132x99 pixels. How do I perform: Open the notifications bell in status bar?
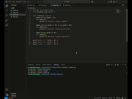[x=125, y=98]
